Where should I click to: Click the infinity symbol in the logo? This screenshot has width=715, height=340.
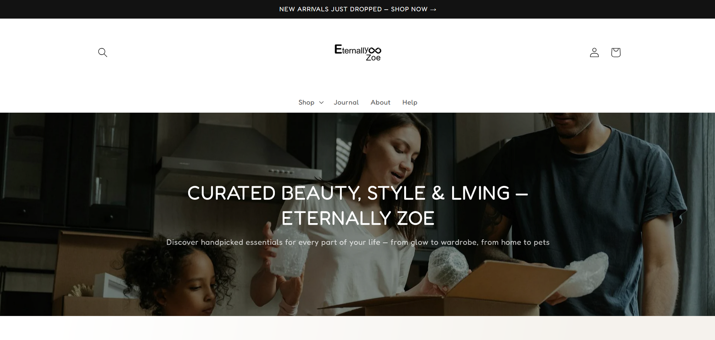coord(375,50)
